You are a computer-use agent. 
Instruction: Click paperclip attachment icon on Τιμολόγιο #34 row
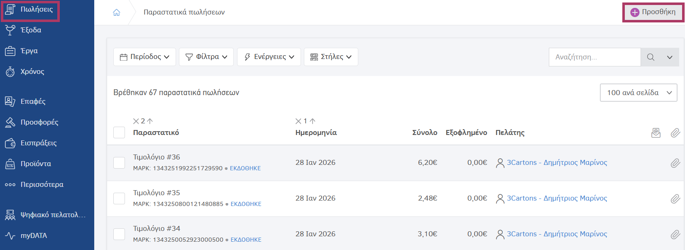click(x=675, y=235)
